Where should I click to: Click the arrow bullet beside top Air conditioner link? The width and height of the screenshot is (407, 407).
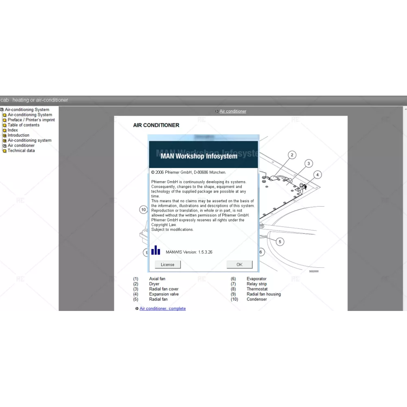217,112
